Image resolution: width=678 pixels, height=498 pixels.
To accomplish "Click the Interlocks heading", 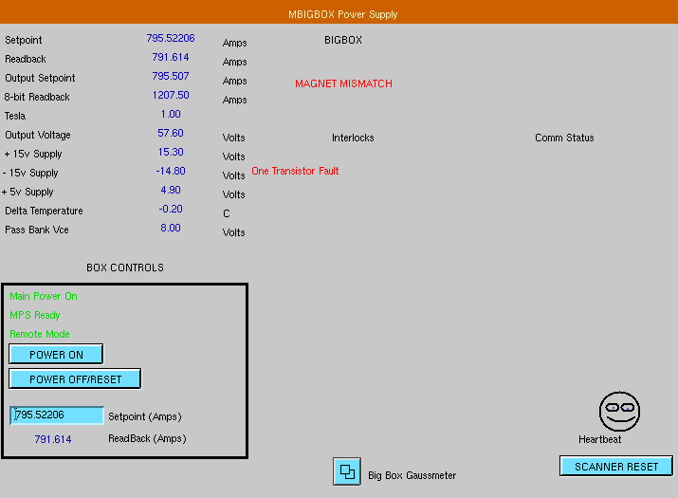I will (353, 138).
